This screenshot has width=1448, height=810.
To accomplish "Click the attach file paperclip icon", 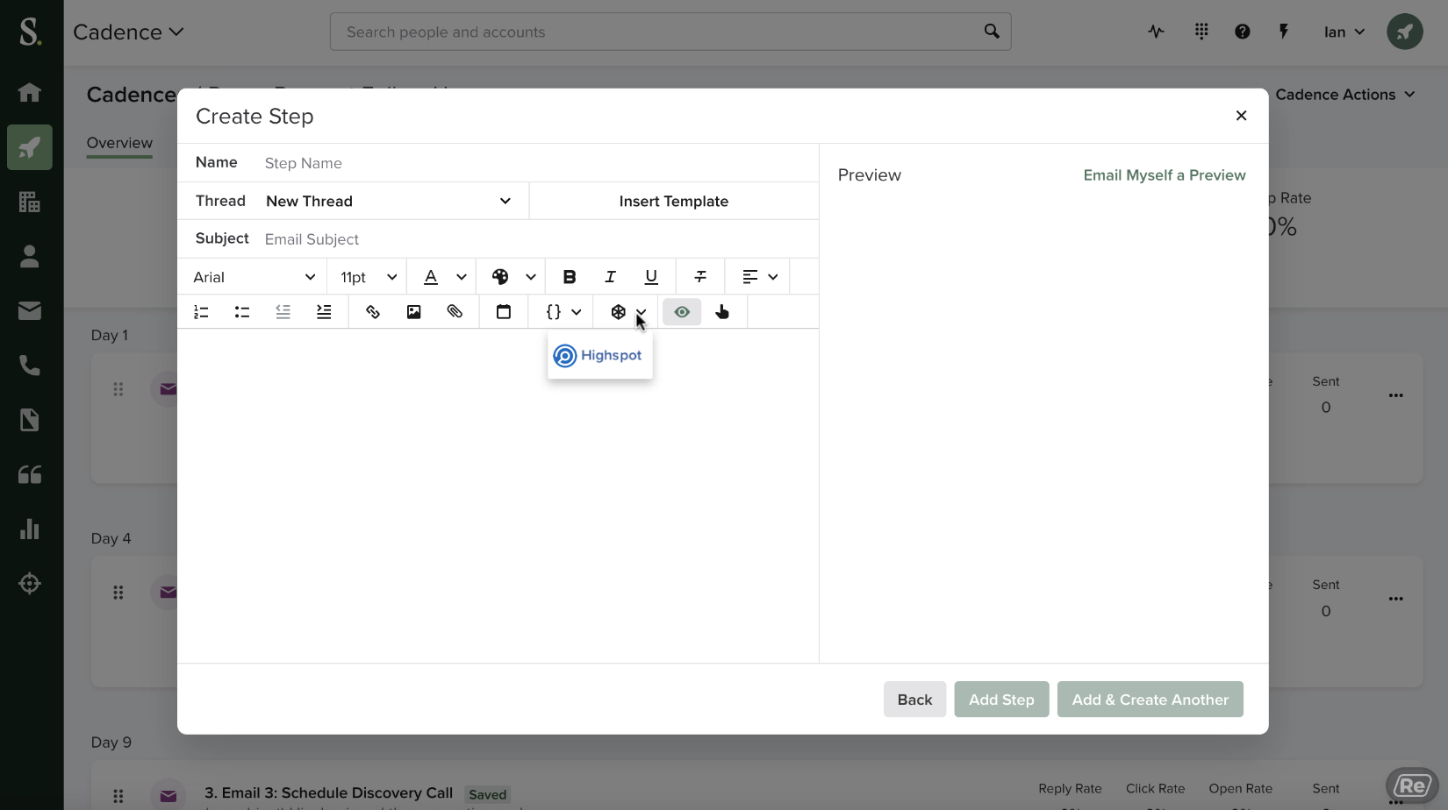I will [455, 312].
